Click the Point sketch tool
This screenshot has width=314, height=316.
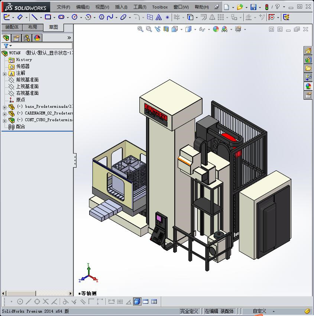(167, 17)
